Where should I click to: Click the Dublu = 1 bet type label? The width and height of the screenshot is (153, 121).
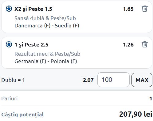tap(13, 80)
